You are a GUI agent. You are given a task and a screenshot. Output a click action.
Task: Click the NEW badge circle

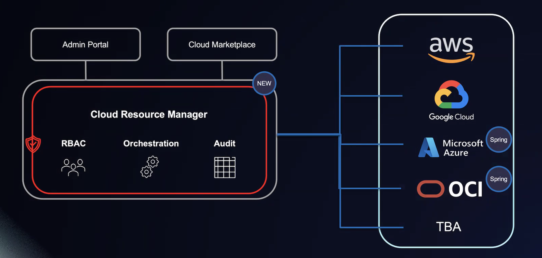[x=264, y=83]
